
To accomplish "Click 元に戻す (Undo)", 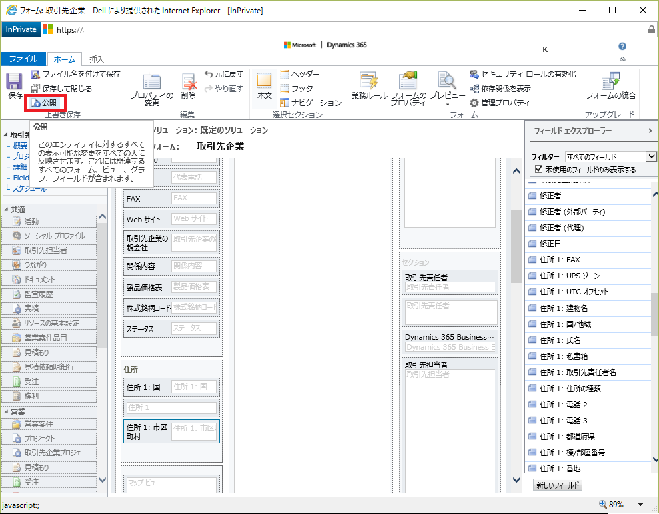I will point(224,74).
